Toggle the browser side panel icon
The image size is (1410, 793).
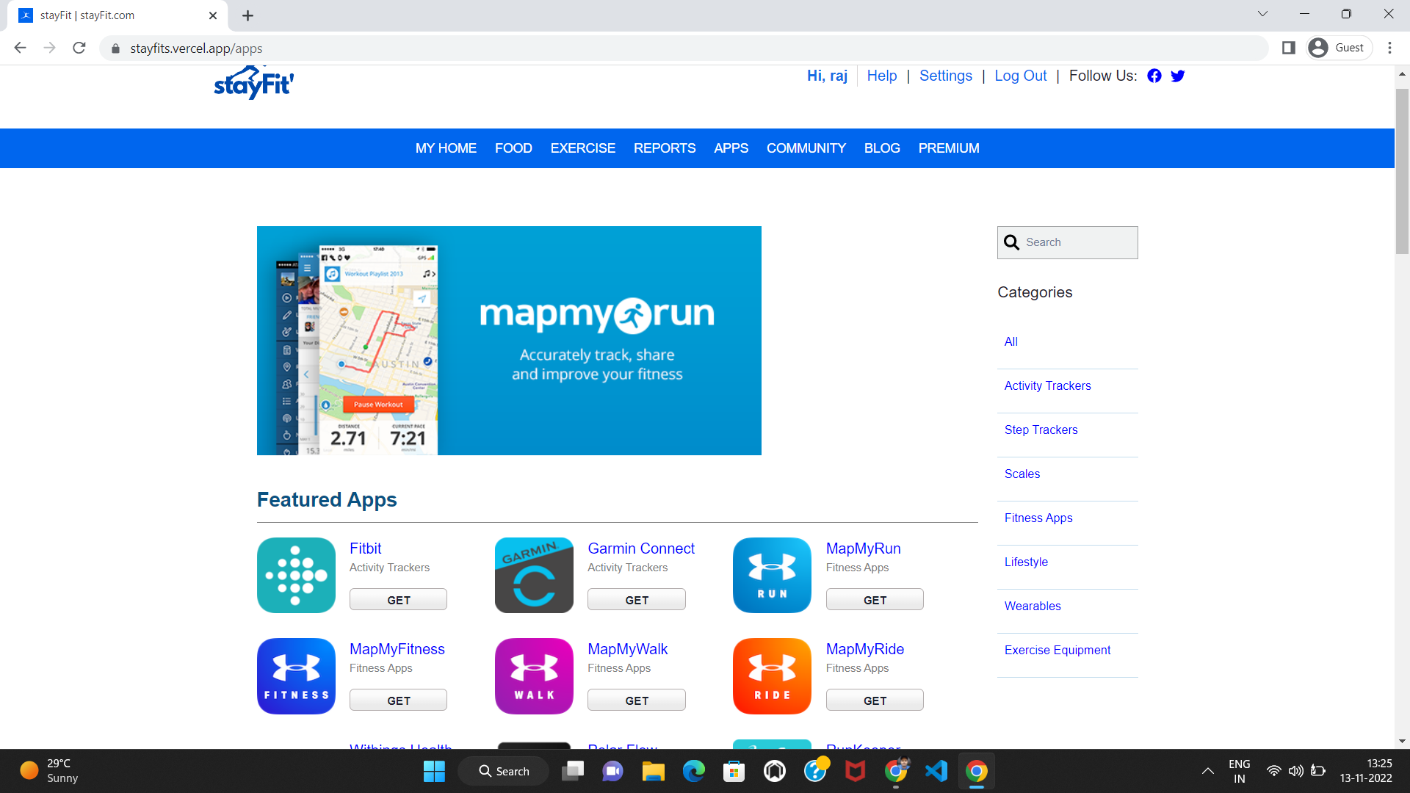point(1288,48)
